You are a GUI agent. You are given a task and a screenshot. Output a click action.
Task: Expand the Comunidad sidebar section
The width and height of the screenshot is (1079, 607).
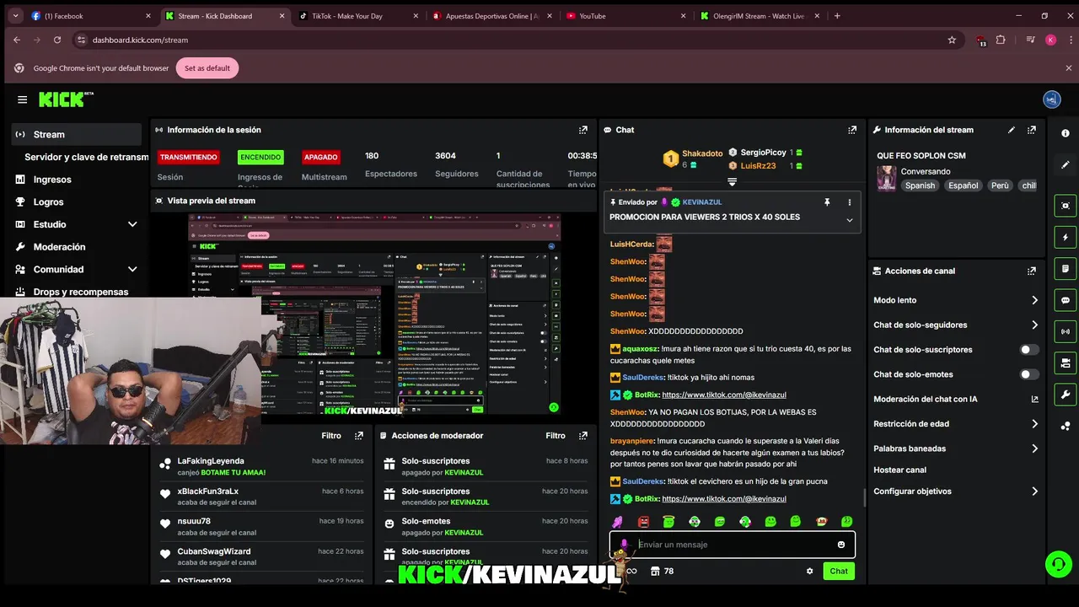(132, 270)
